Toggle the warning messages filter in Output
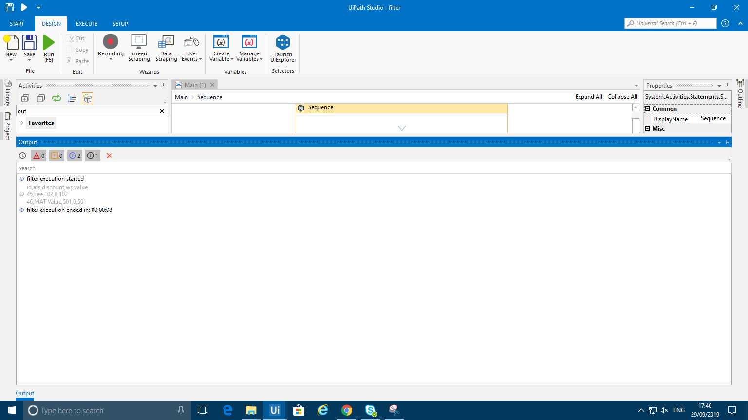Viewport: 748px width, 420px height. pos(56,156)
